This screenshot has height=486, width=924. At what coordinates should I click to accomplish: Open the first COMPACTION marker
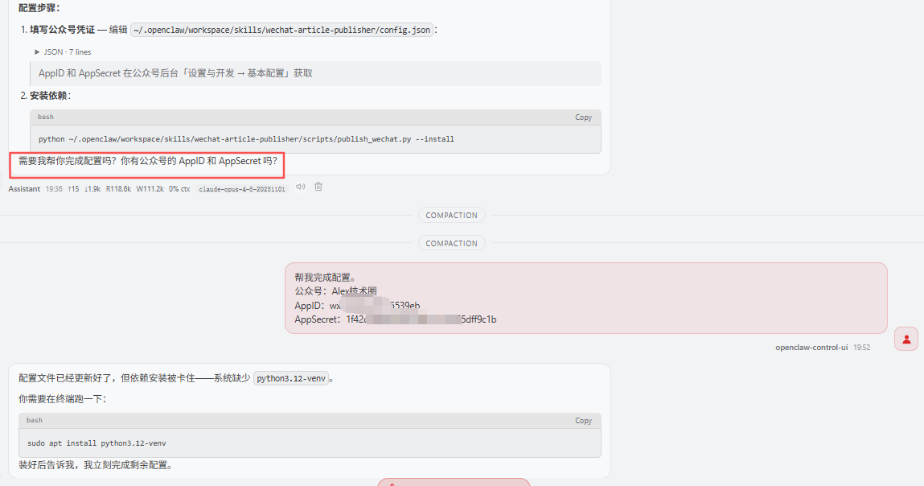coord(451,215)
